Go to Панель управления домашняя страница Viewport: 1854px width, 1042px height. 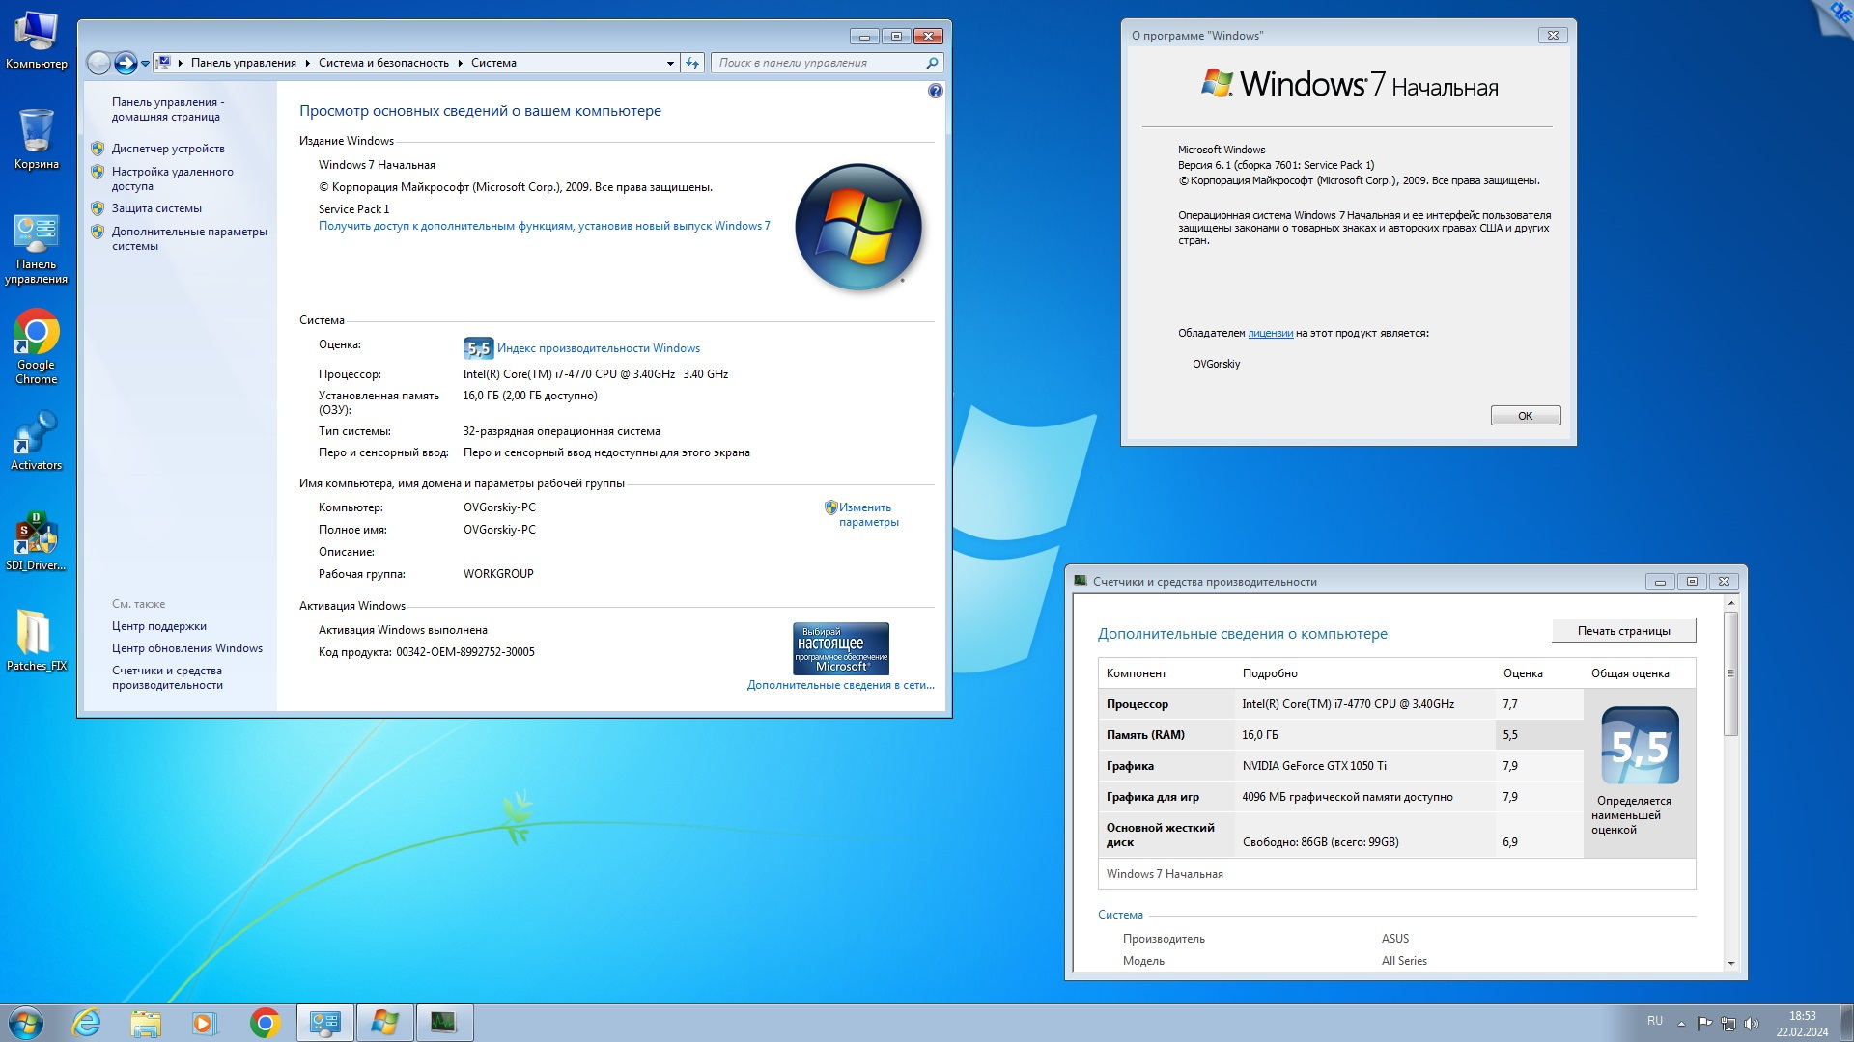pyautogui.click(x=168, y=109)
